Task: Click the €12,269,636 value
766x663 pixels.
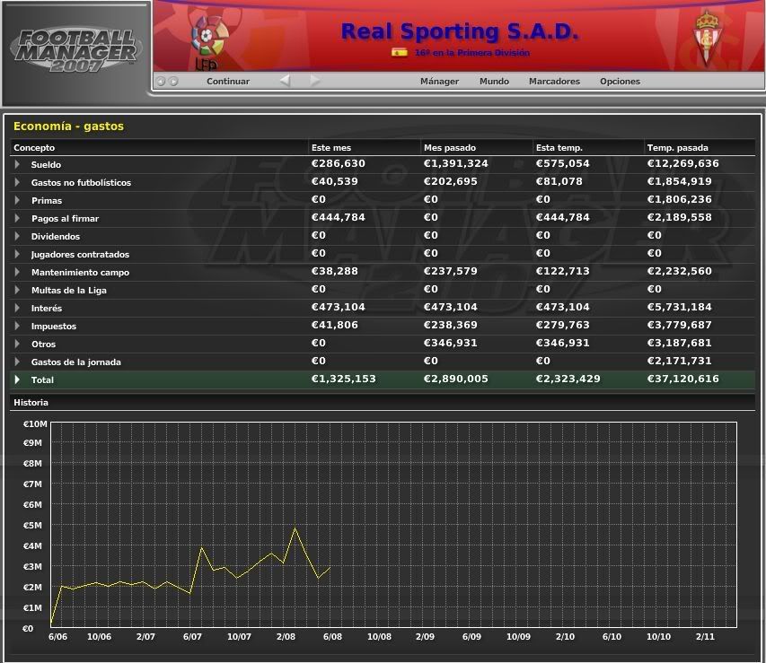Action: 682,163
